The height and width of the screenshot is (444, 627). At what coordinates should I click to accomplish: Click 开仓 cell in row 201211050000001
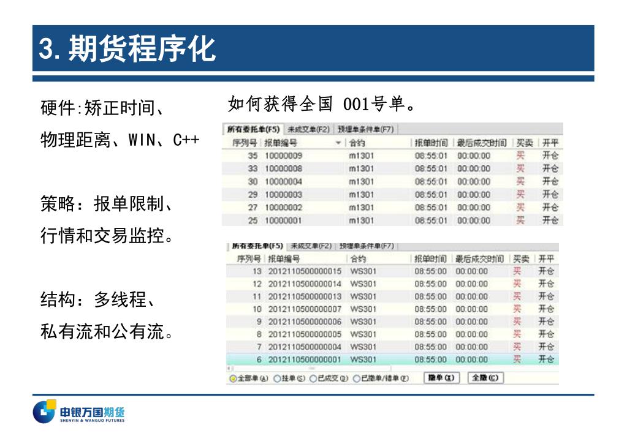(x=546, y=359)
